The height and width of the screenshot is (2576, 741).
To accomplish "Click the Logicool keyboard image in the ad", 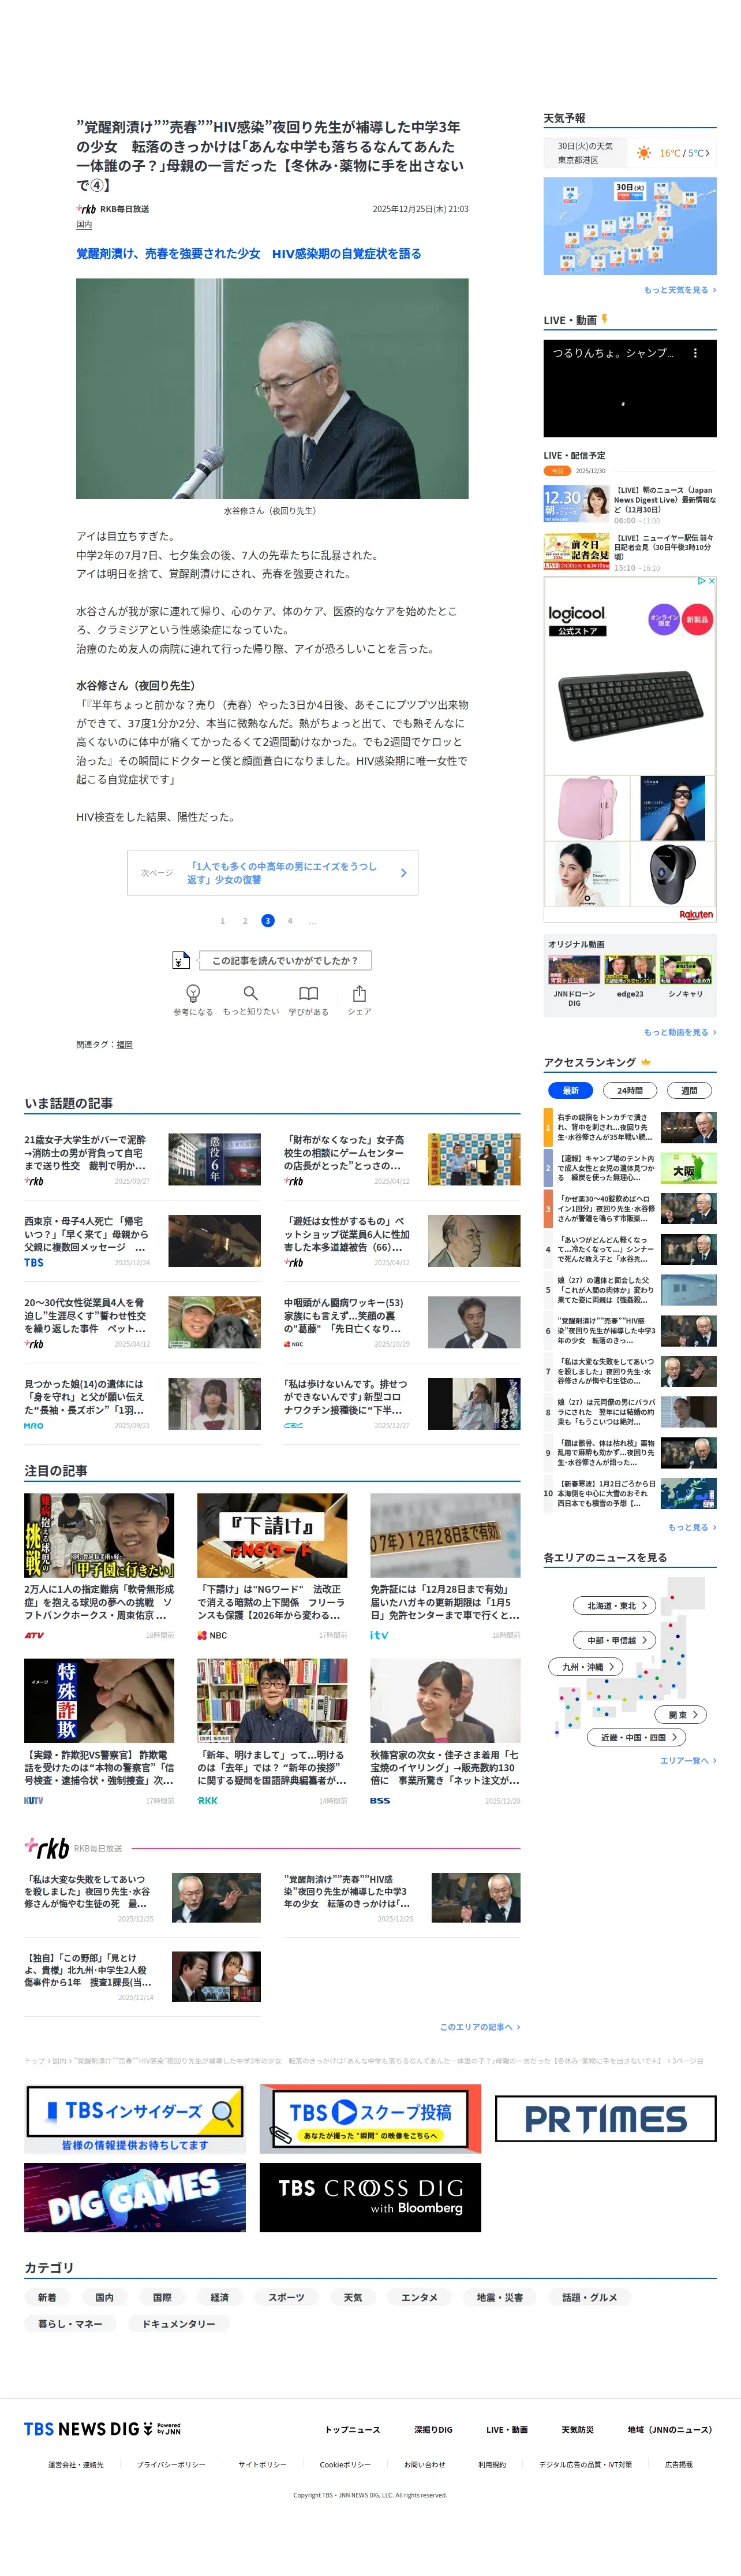I will pyautogui.click(x=629, y=705).
